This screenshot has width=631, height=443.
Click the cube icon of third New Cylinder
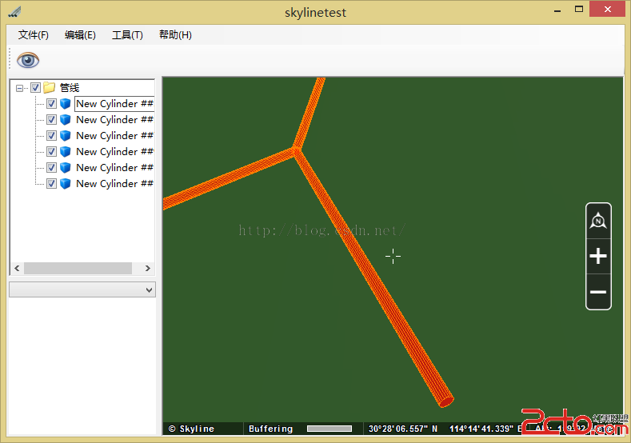(x=66, y=136)
